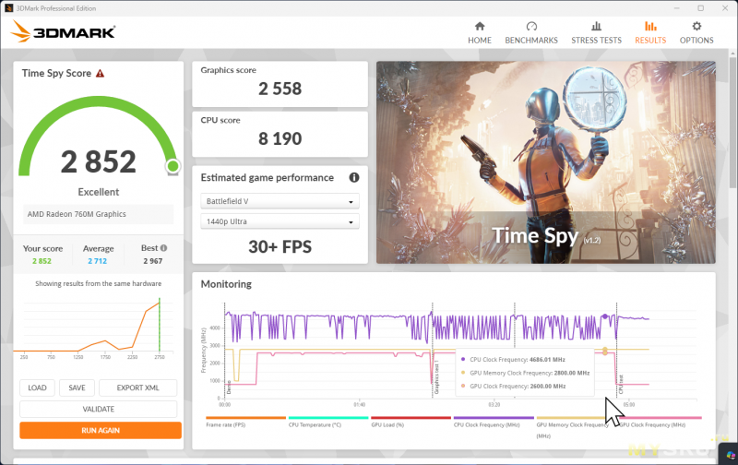The width and height of the screenshot is (738, 465).
Task: Select the Results tab
Action: (x=650, y=33)
